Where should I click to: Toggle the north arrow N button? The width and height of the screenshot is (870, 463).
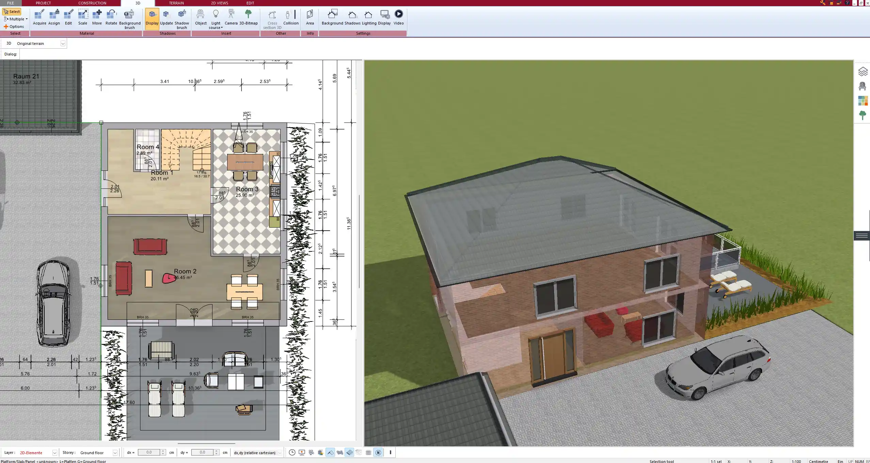[378, 452]
